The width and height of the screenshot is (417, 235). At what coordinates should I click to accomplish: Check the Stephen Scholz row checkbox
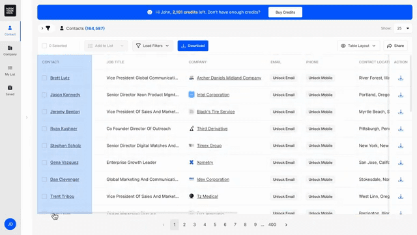point(44,146)
